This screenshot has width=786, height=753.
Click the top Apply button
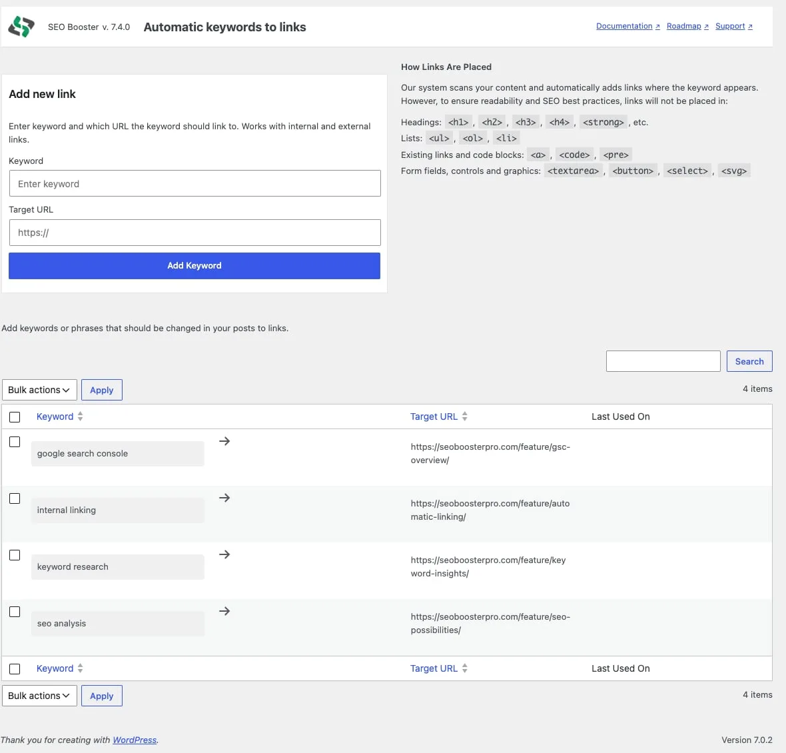[x=102, y=390]
